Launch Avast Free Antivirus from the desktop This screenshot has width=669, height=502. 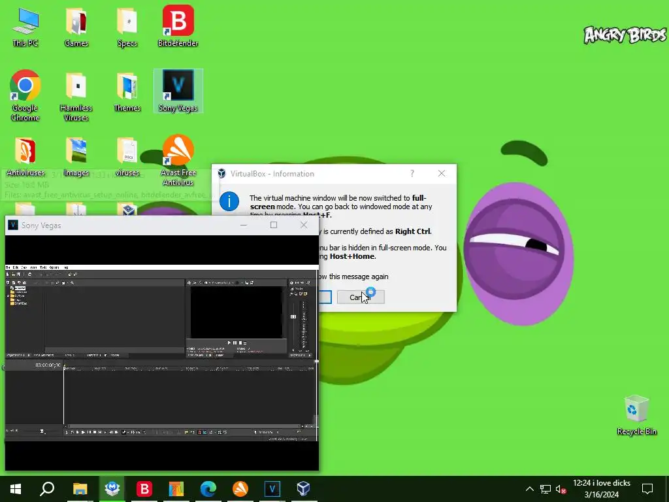pos(178,161)
